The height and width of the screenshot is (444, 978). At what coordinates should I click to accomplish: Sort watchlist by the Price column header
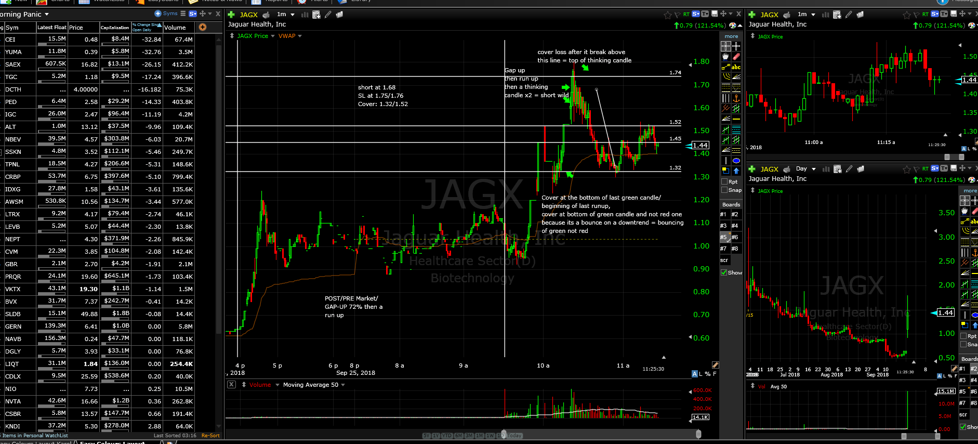click(83, 28)
